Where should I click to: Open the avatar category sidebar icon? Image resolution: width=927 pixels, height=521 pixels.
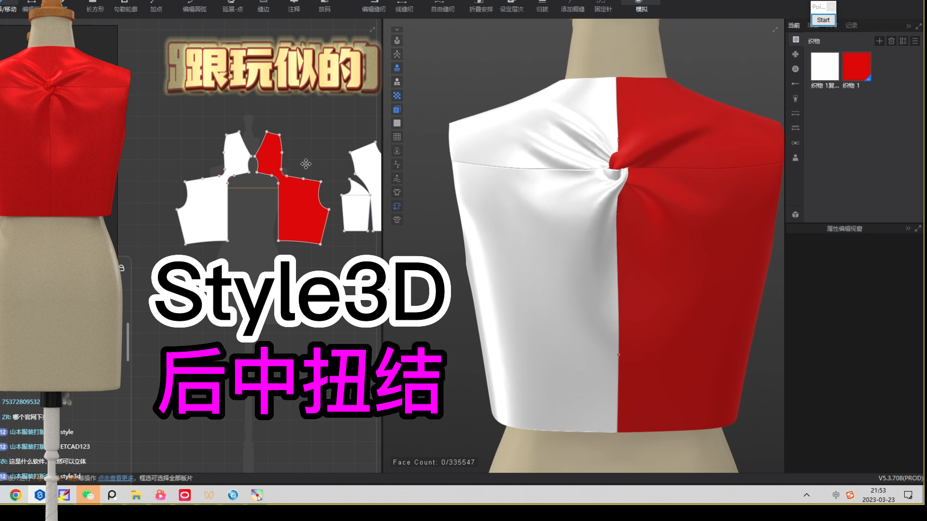(x=795, y=158)
